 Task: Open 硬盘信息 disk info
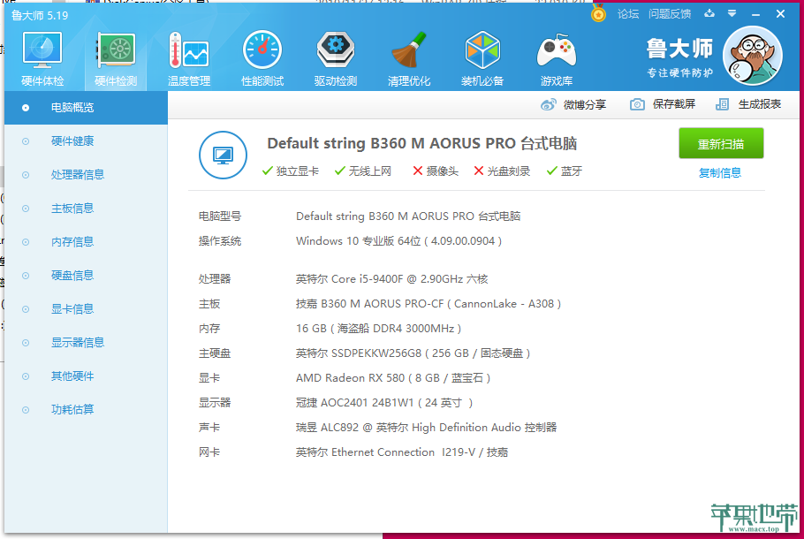pyautogui.click(x=87, y=276)
